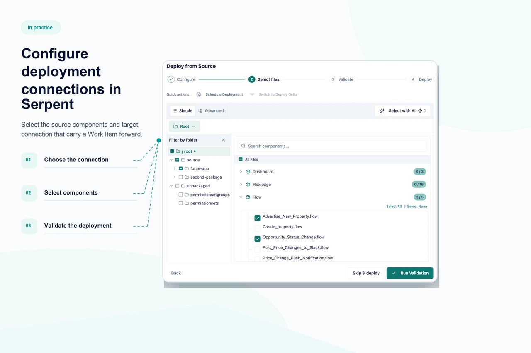
Task: Click the Dashboard package icon
Action: (248, 172)
